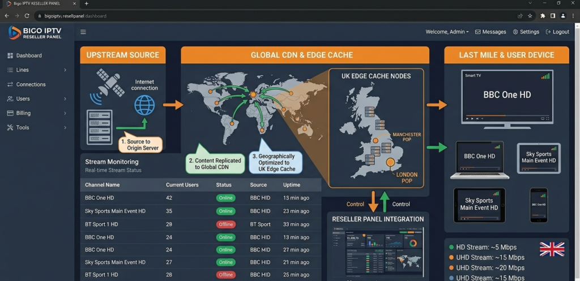Click the Logout arrow icon
This screenshot has width=580, height=281.
tap(548, 32)
